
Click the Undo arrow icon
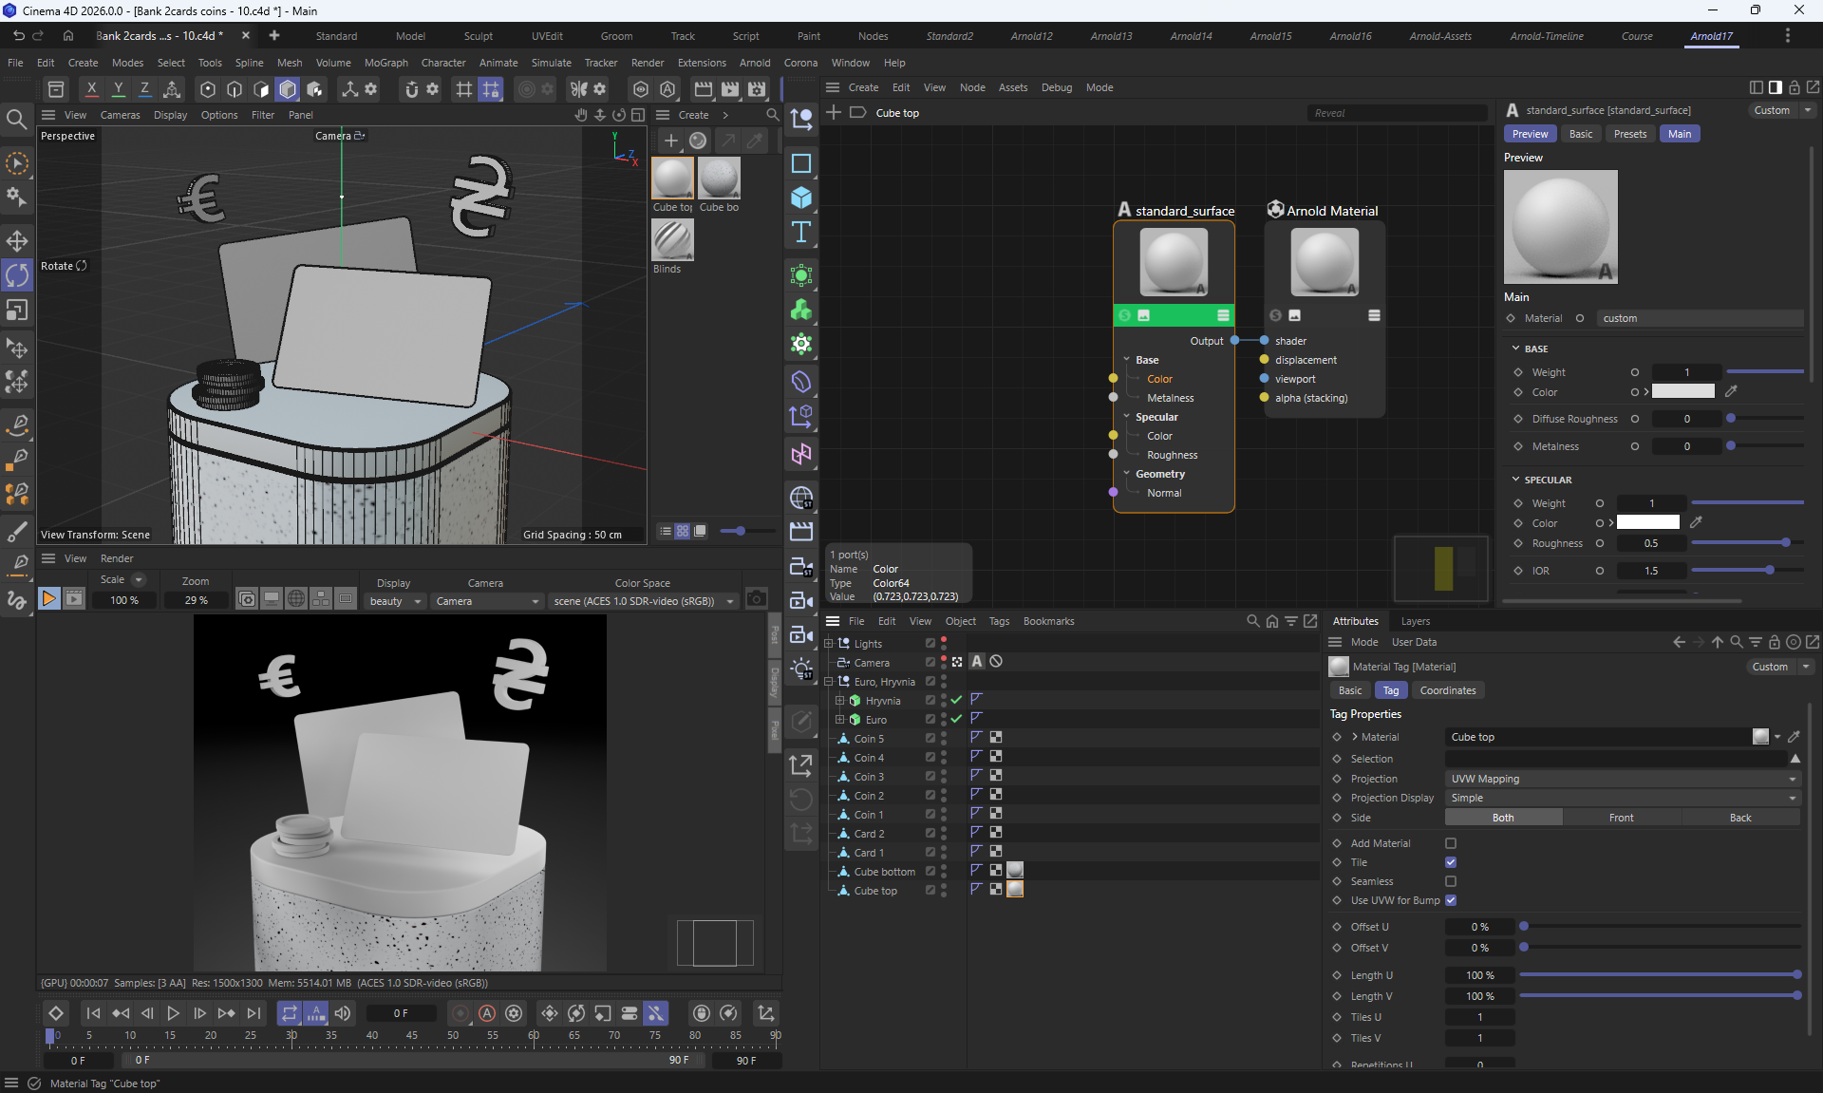(18, 36)
